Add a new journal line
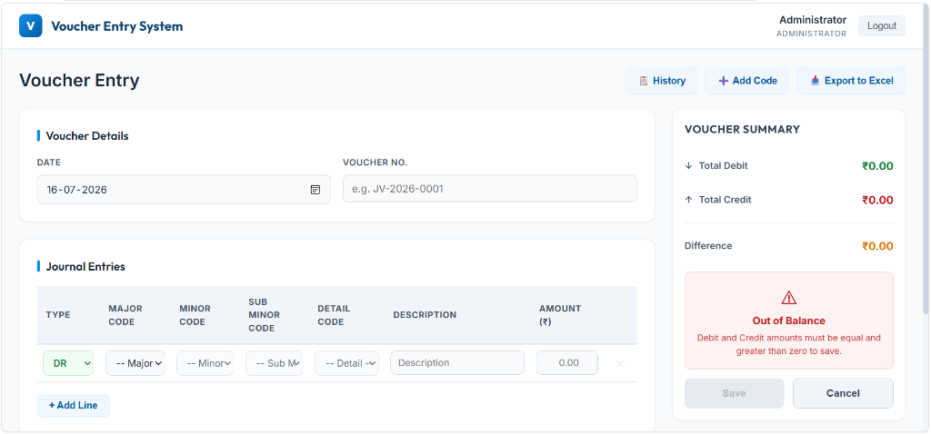 73,406
